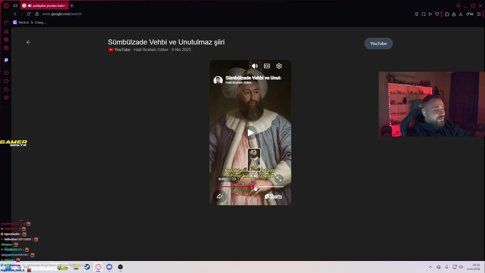The width and height of the screenshot is (485, 273).
Task: Click the pin icon in browser toolbar
Action: click(416, 14)
